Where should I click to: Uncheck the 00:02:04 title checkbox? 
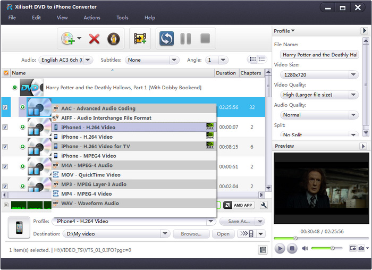[x=5, y=186]
